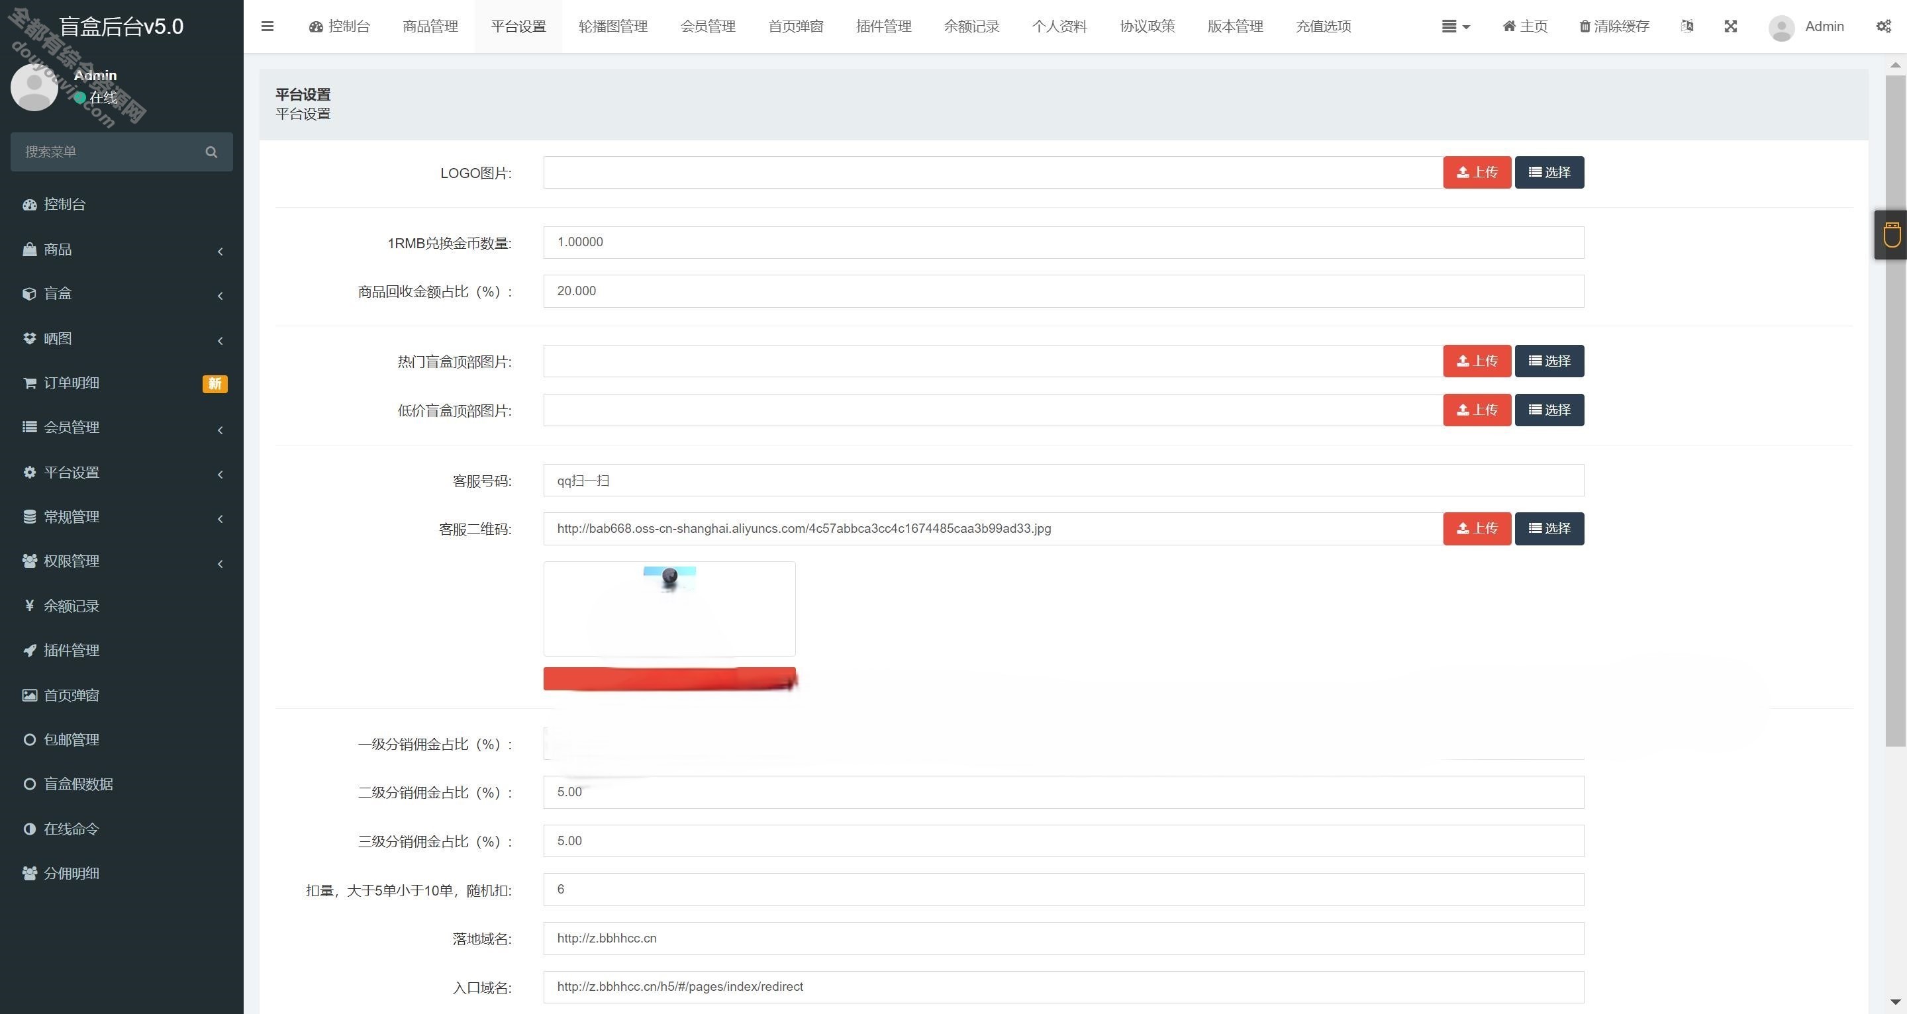The width and height of the screenshot is (1907, 1014).
Task: Switch to the 商品管理 top tab
Action: 430,26
